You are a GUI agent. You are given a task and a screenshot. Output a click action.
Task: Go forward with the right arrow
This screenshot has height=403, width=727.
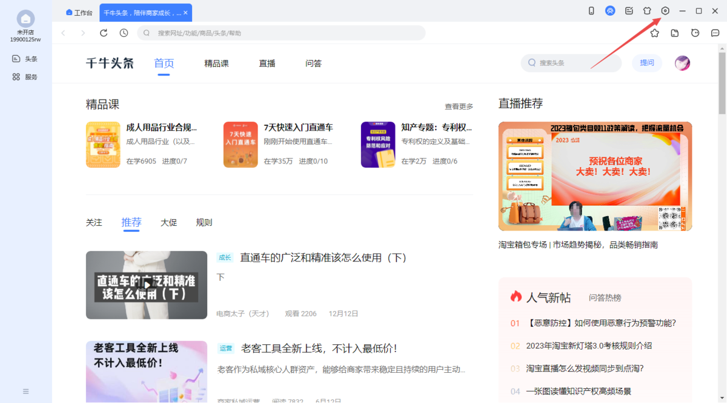coord(83,33)
